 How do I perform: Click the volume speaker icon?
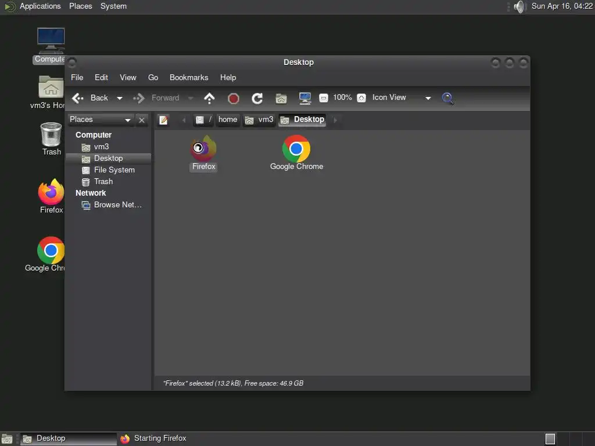(x=519, y=6)
